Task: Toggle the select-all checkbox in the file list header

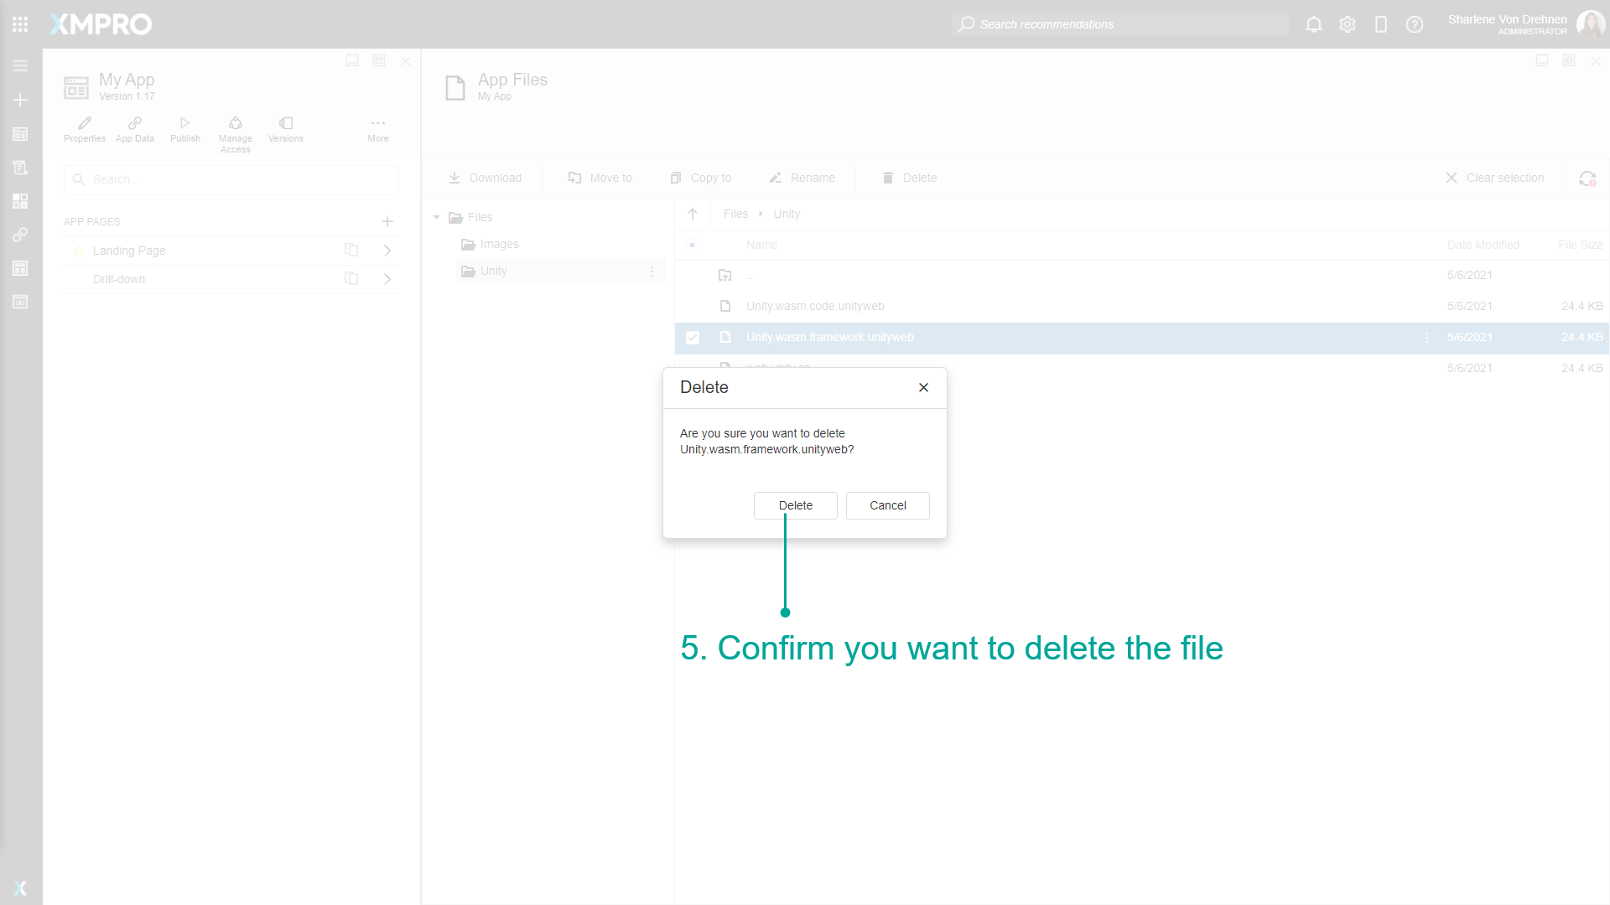Action: tap(693, 245)
